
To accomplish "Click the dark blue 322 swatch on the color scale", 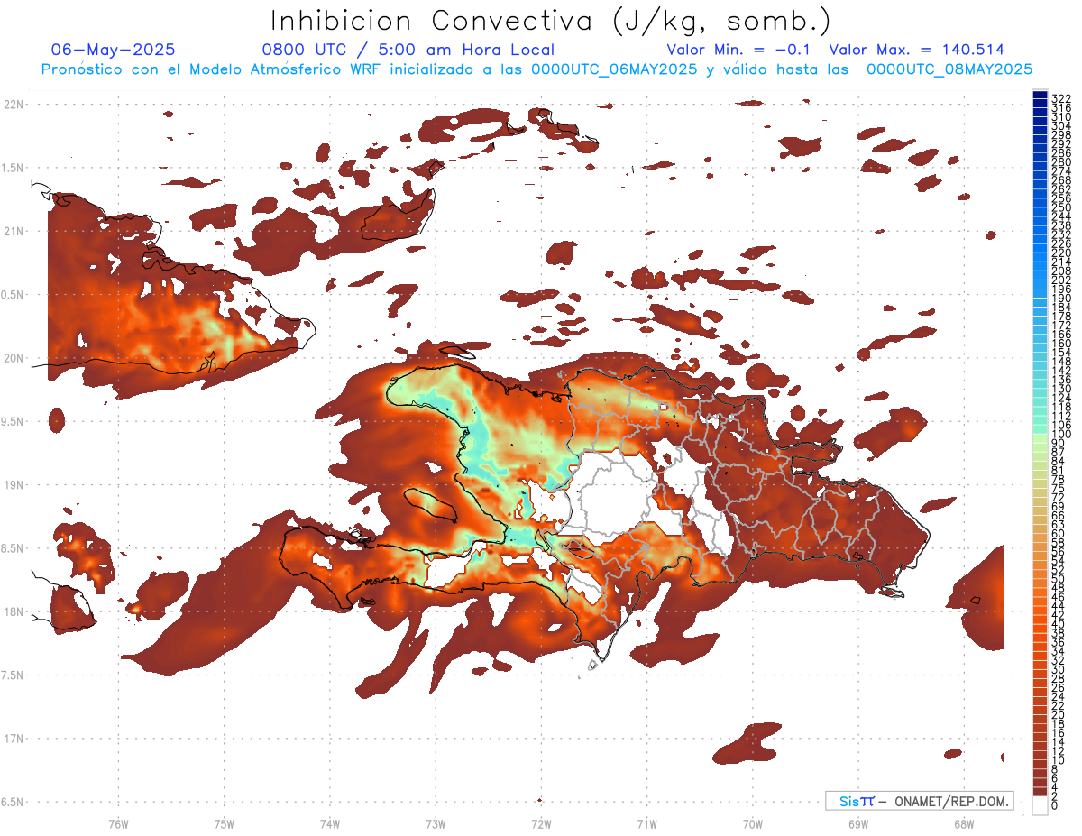I will [1040, 95].
